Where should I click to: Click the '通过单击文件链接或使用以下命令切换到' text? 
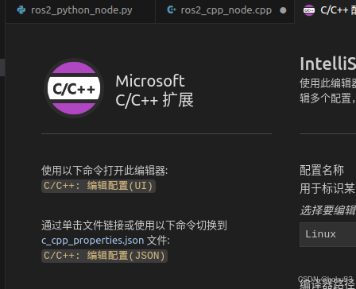(134, 225)
